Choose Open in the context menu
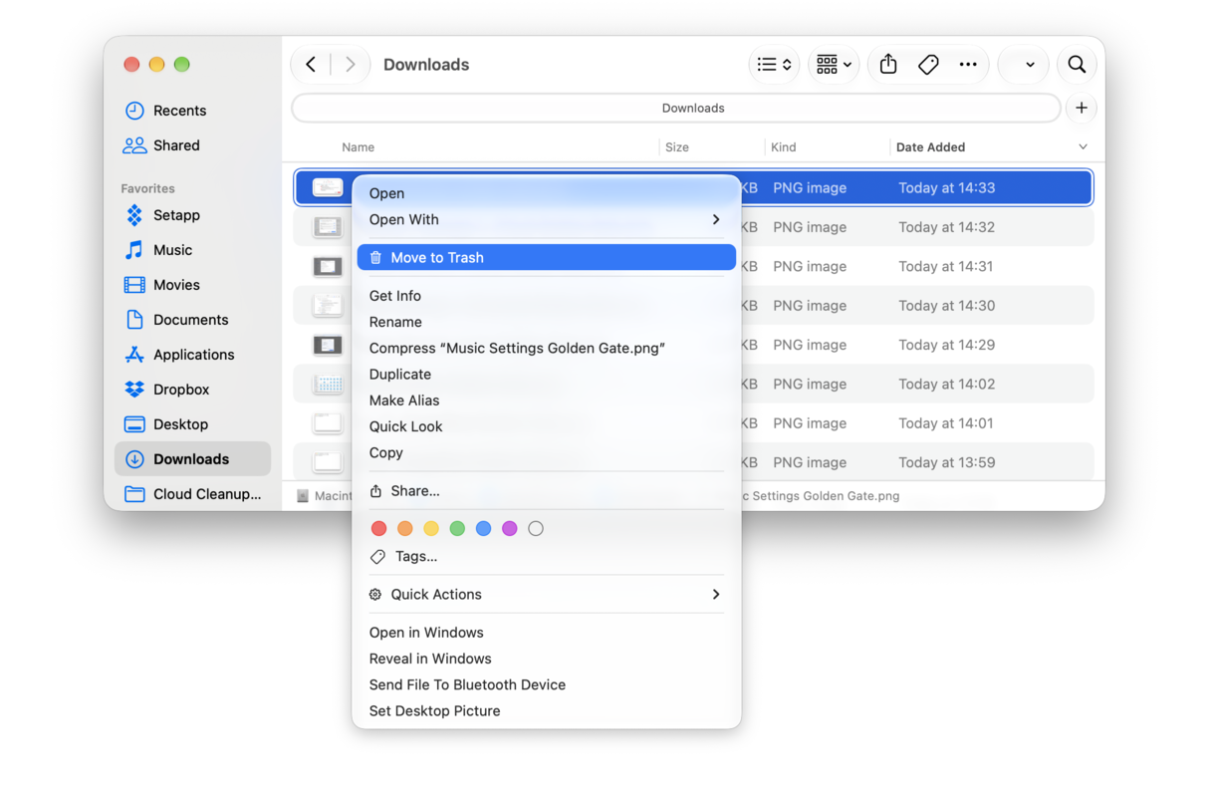 546,193
